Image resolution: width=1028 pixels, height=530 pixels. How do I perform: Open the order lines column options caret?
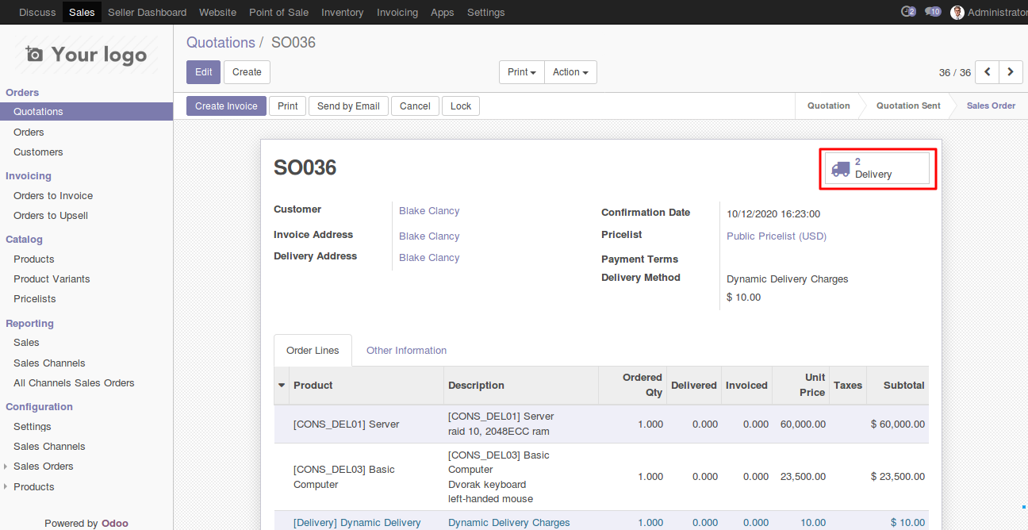(282, 386)
